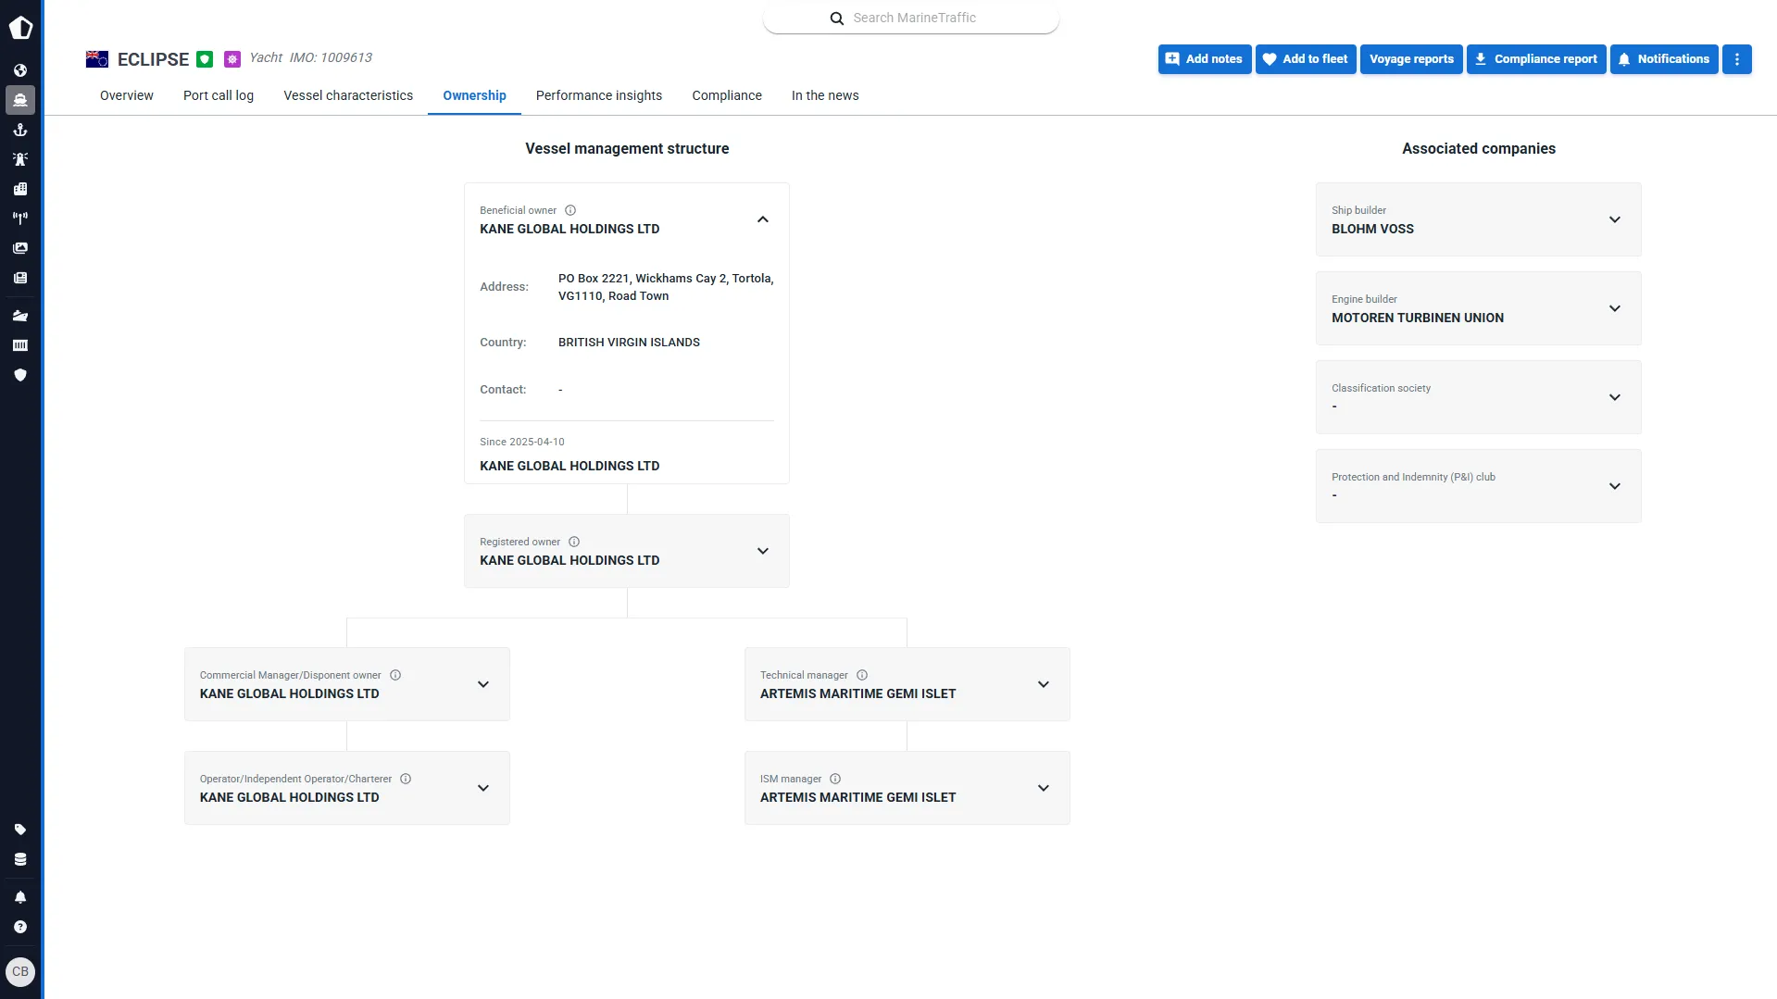
Task: Open the lighthouse icon in sidebar
Action: pyautogui.click(x=20, y=159)
